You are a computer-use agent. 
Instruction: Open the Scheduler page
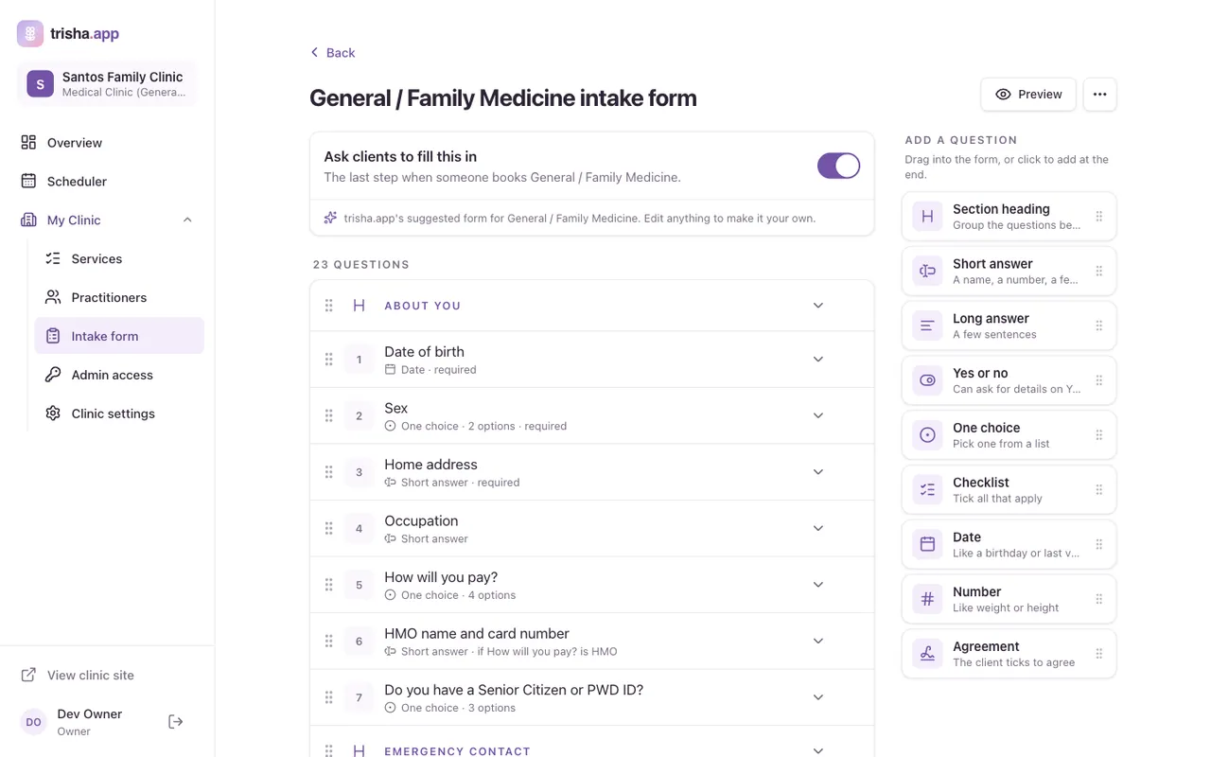pos(107,182)
